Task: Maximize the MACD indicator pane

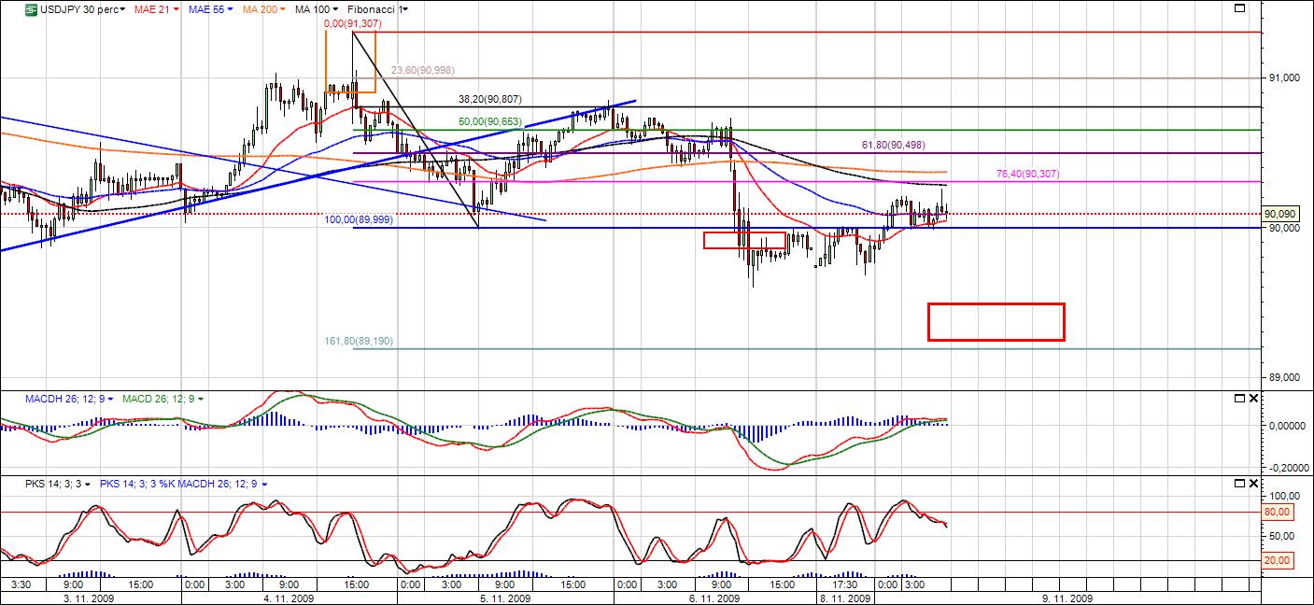Action: point(1239,399)
